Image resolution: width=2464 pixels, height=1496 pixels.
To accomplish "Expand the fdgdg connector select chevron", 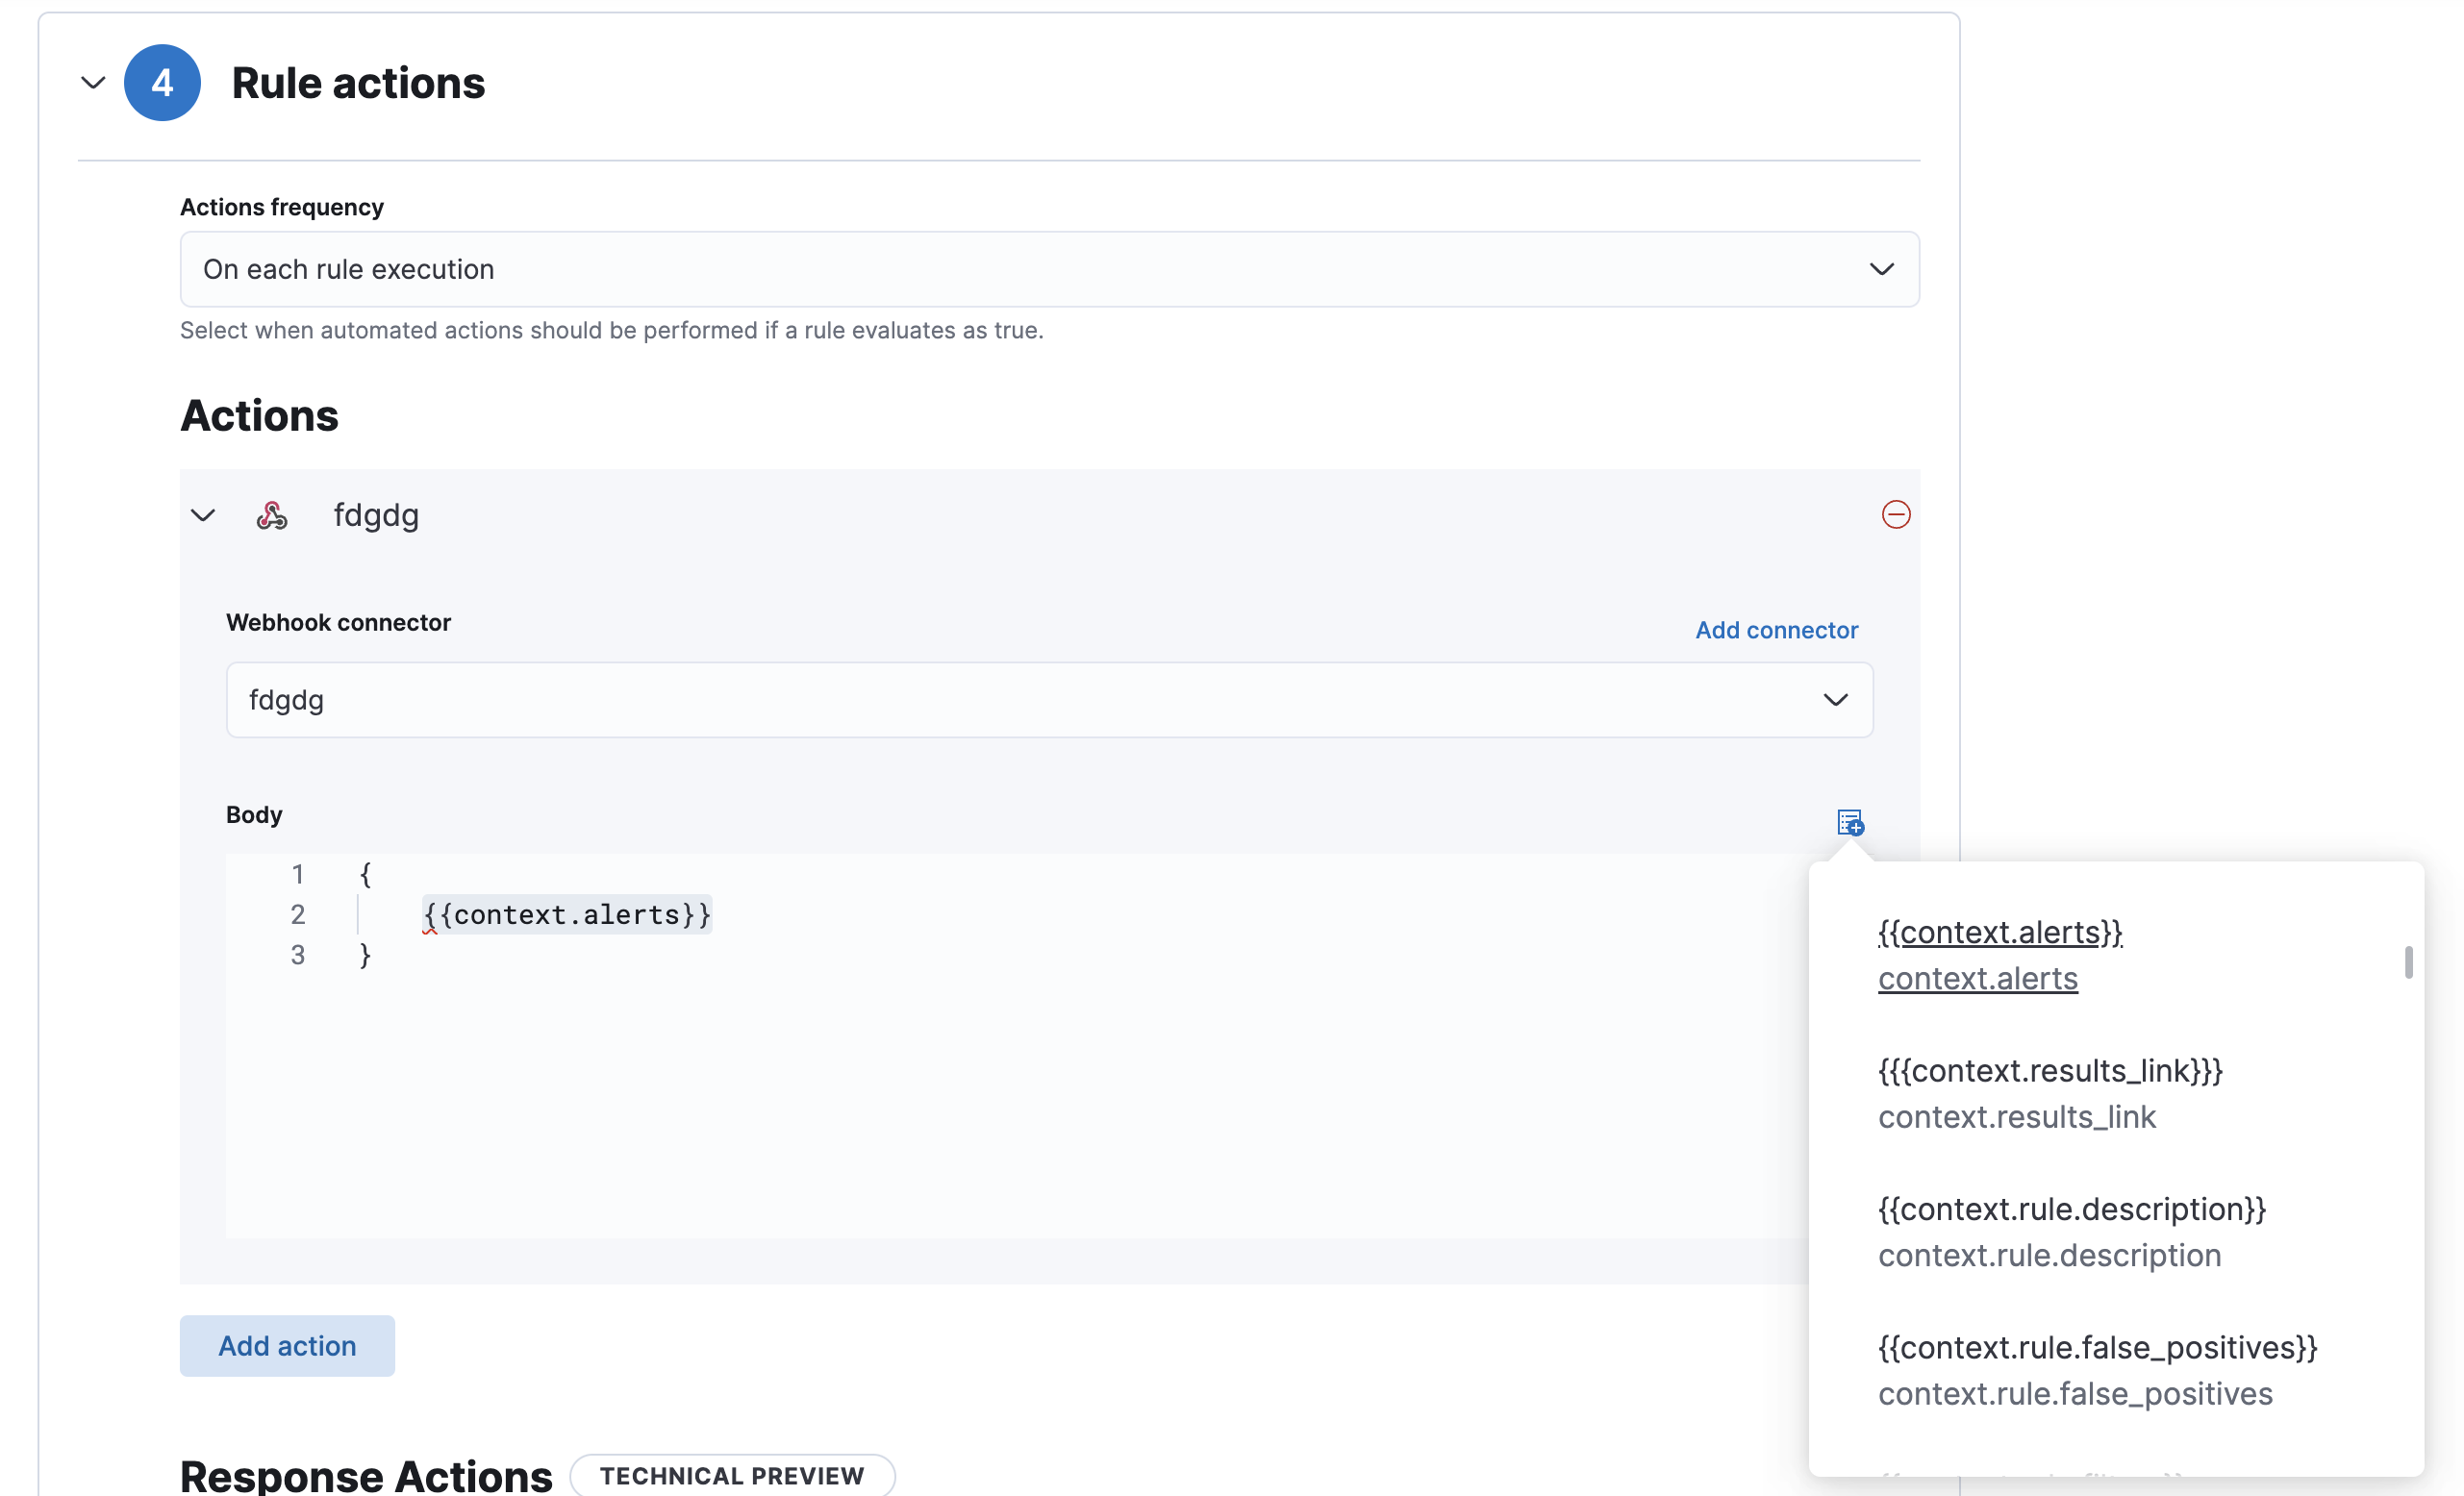I will pyautogui.click(x=1836, y=700).
